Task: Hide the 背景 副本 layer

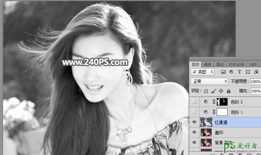Action: click(x=194, y=142)
